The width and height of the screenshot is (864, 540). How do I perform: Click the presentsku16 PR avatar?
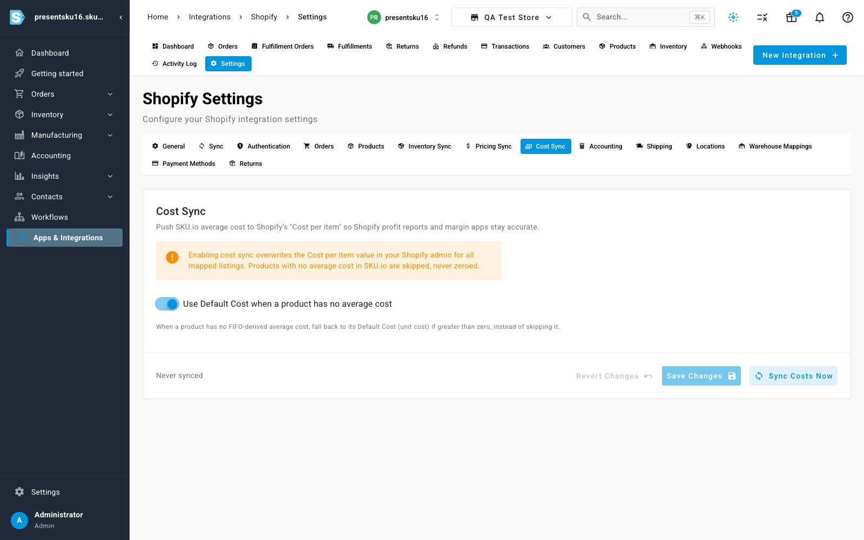[x=374, y=17]
